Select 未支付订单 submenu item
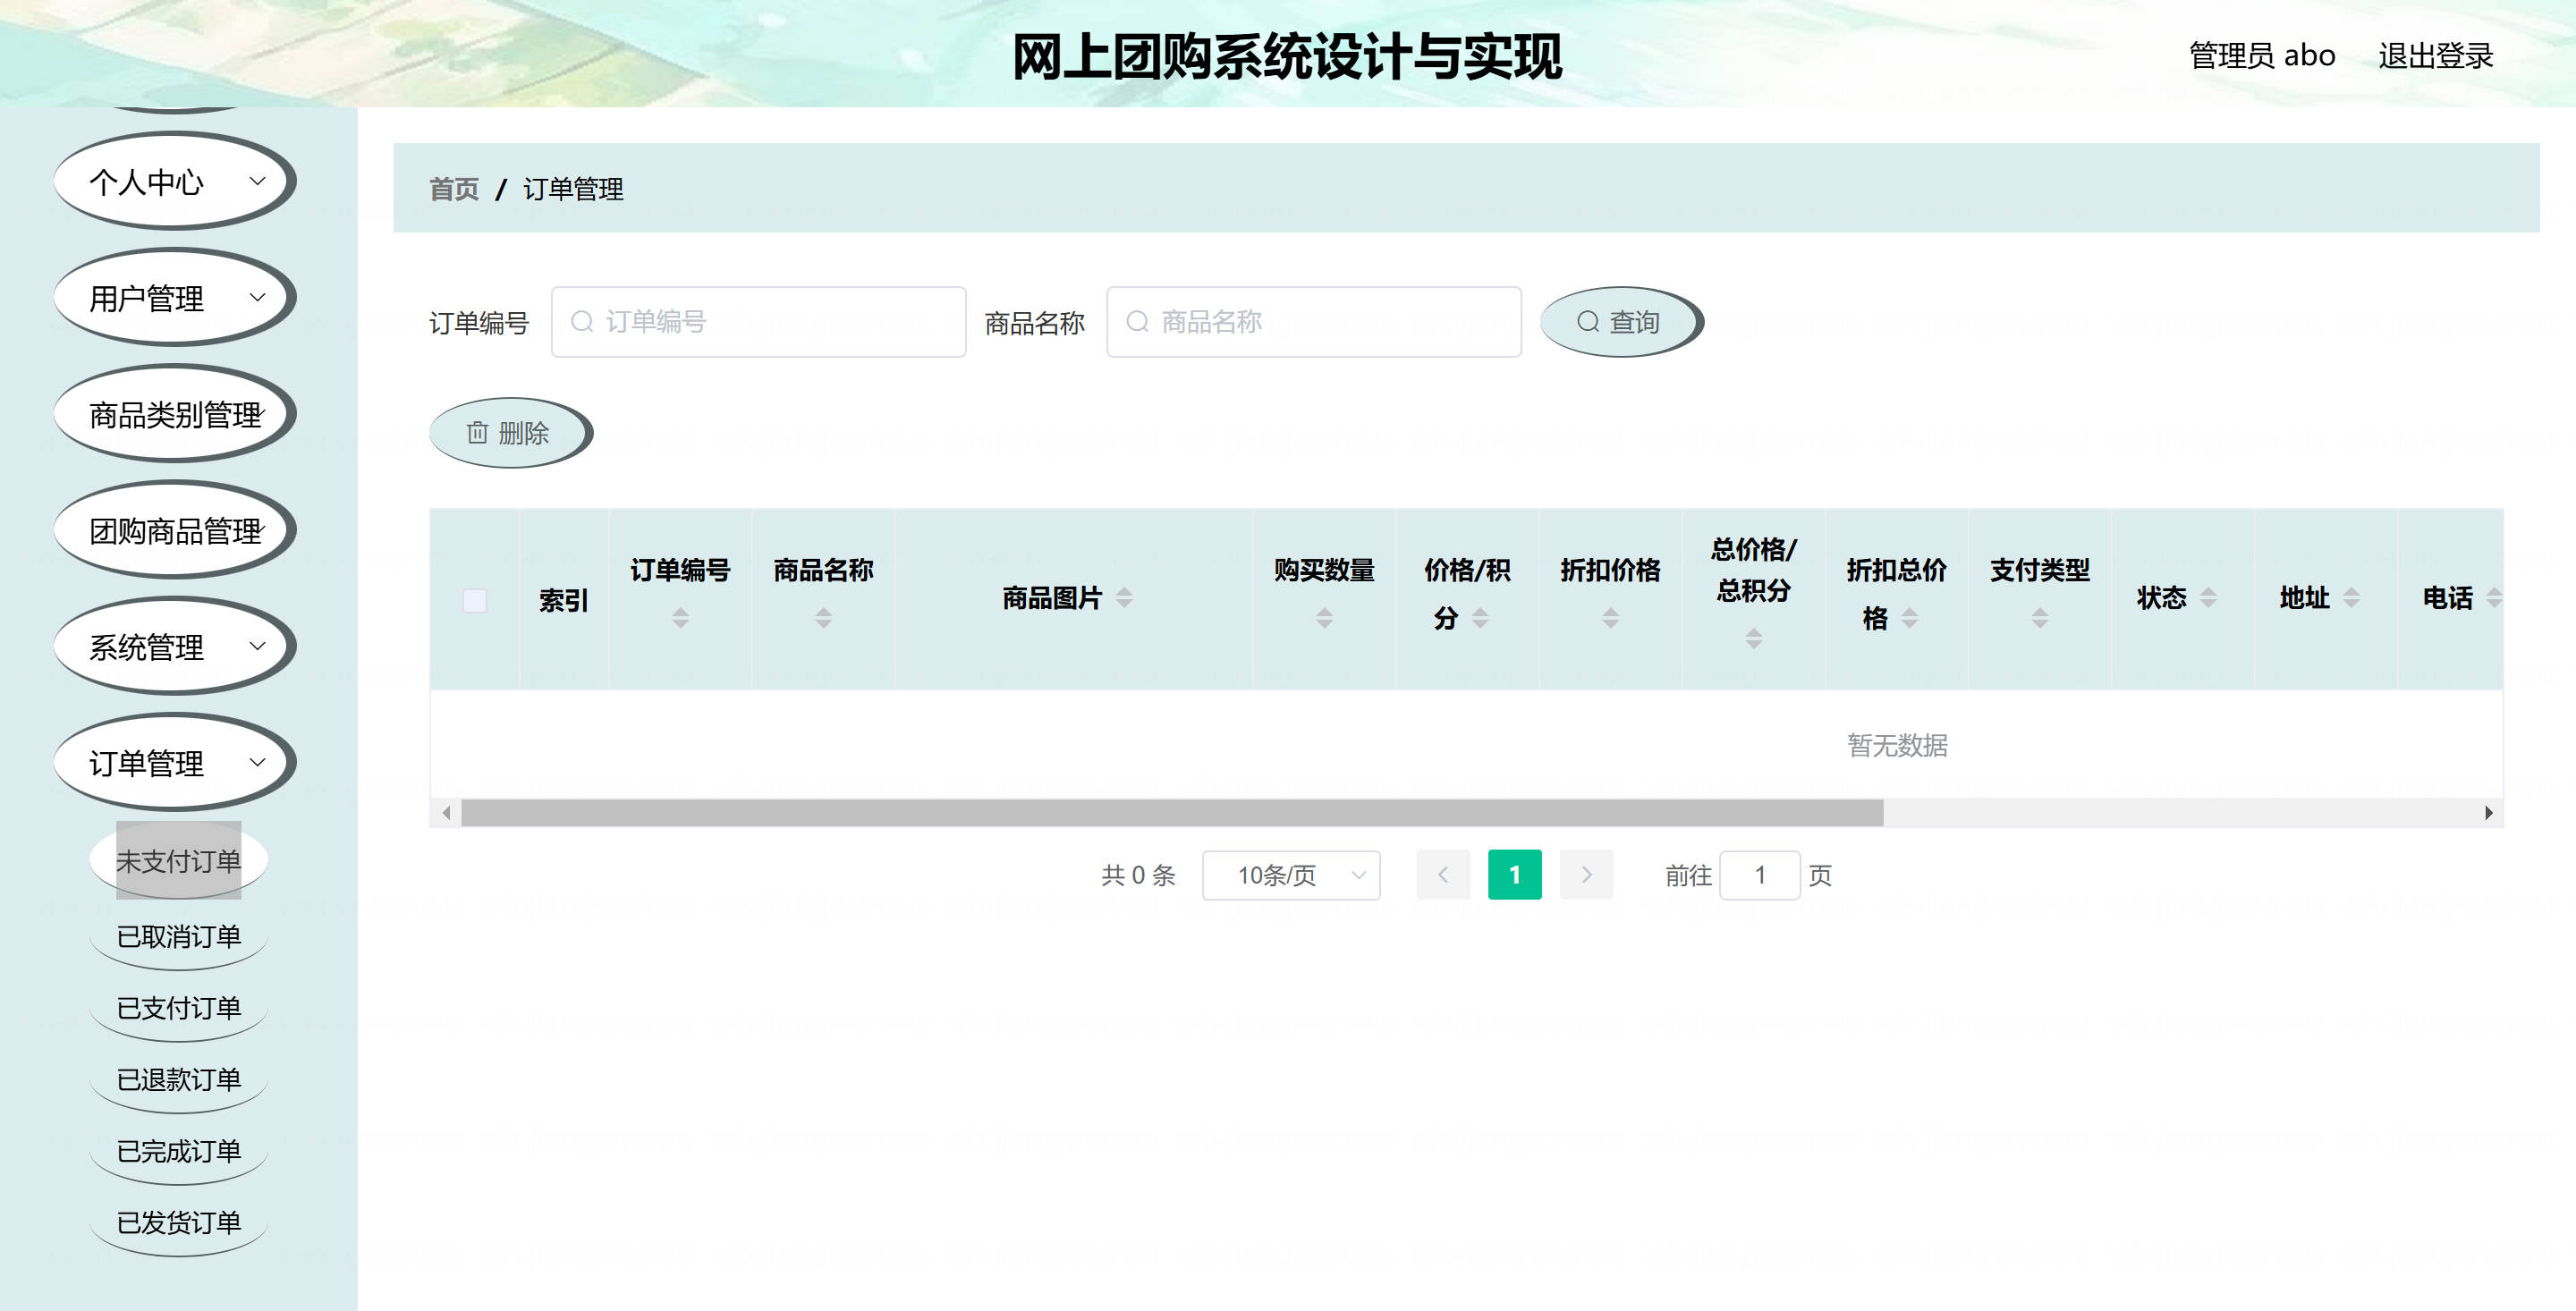The image size is (2576, 1311). [x=179, y=861]
